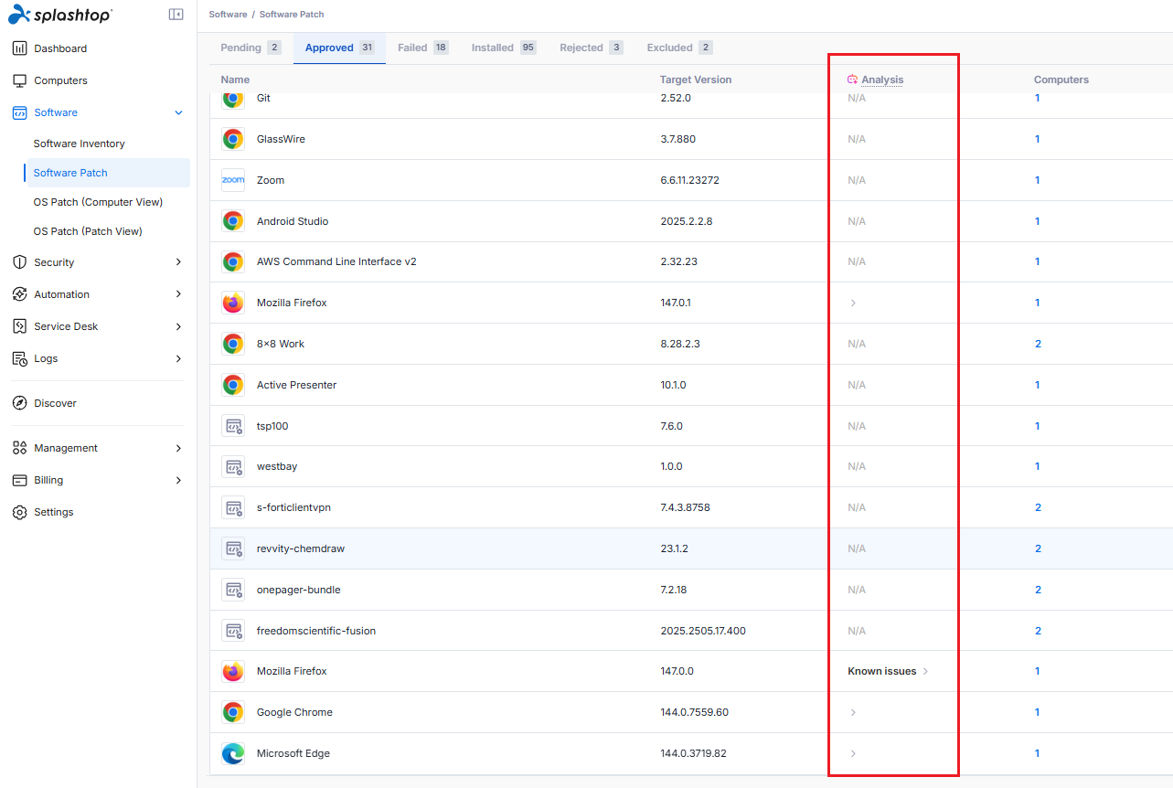The height and width of the screenshot is (788, 1173).
Task: Click the Firefox icon for version 147.0.1
Action: 233,303
